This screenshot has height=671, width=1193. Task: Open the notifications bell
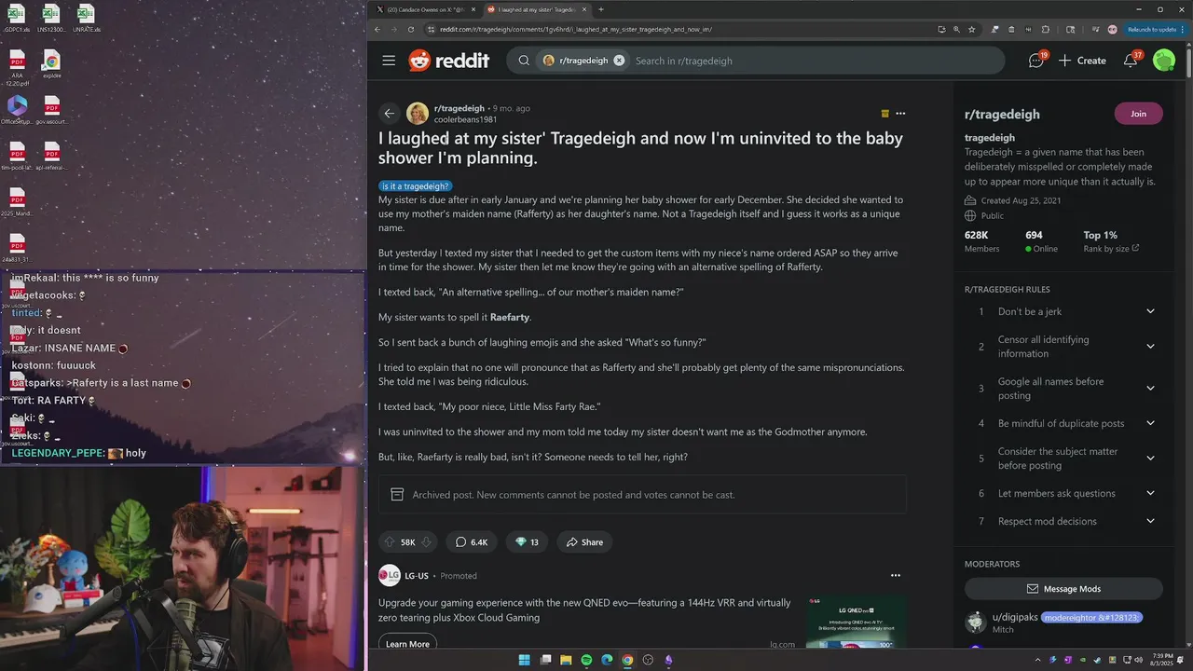click(x=1131, y=61)
